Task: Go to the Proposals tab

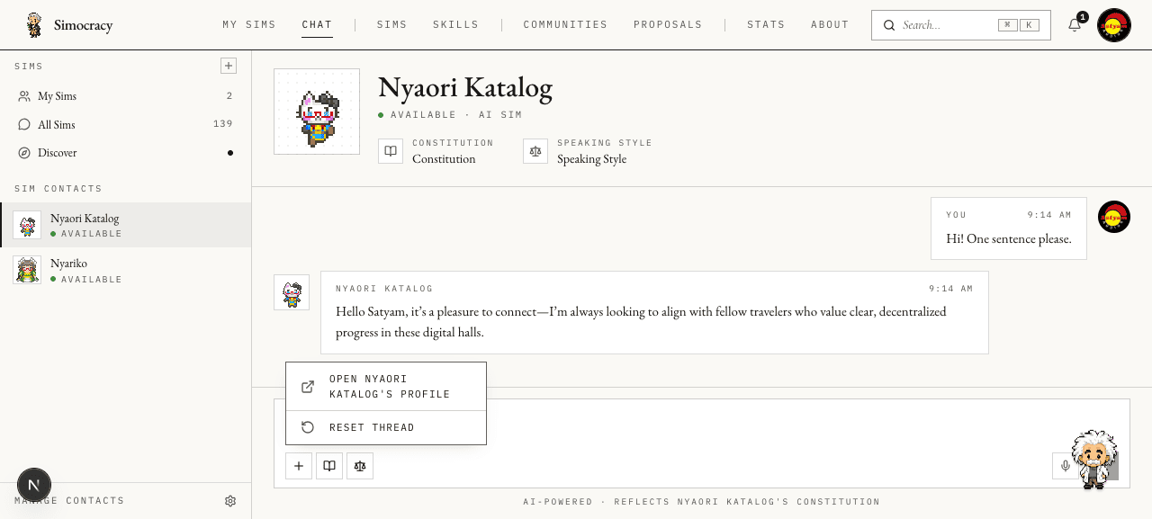Action: click(x=668, y=25)
